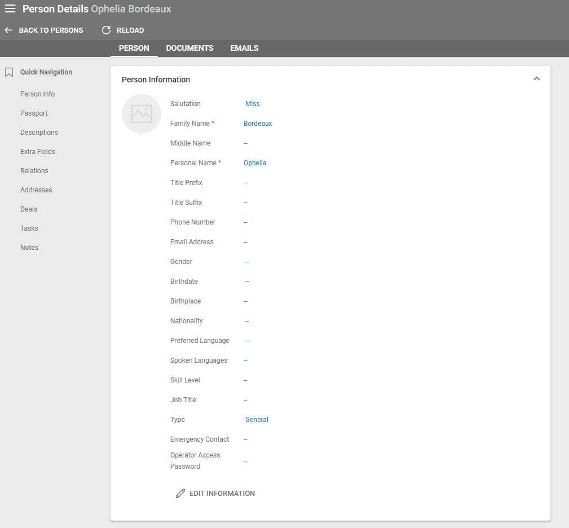Screen dimensions: 569x528
Task: Jump to Addresses section
Action: click(x=36, y=190)
